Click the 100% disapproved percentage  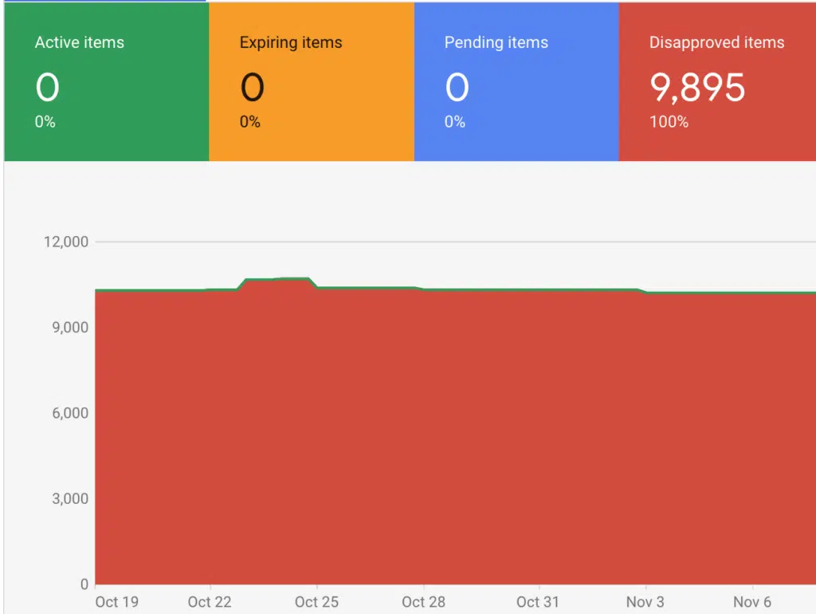(x=669, y=122)
